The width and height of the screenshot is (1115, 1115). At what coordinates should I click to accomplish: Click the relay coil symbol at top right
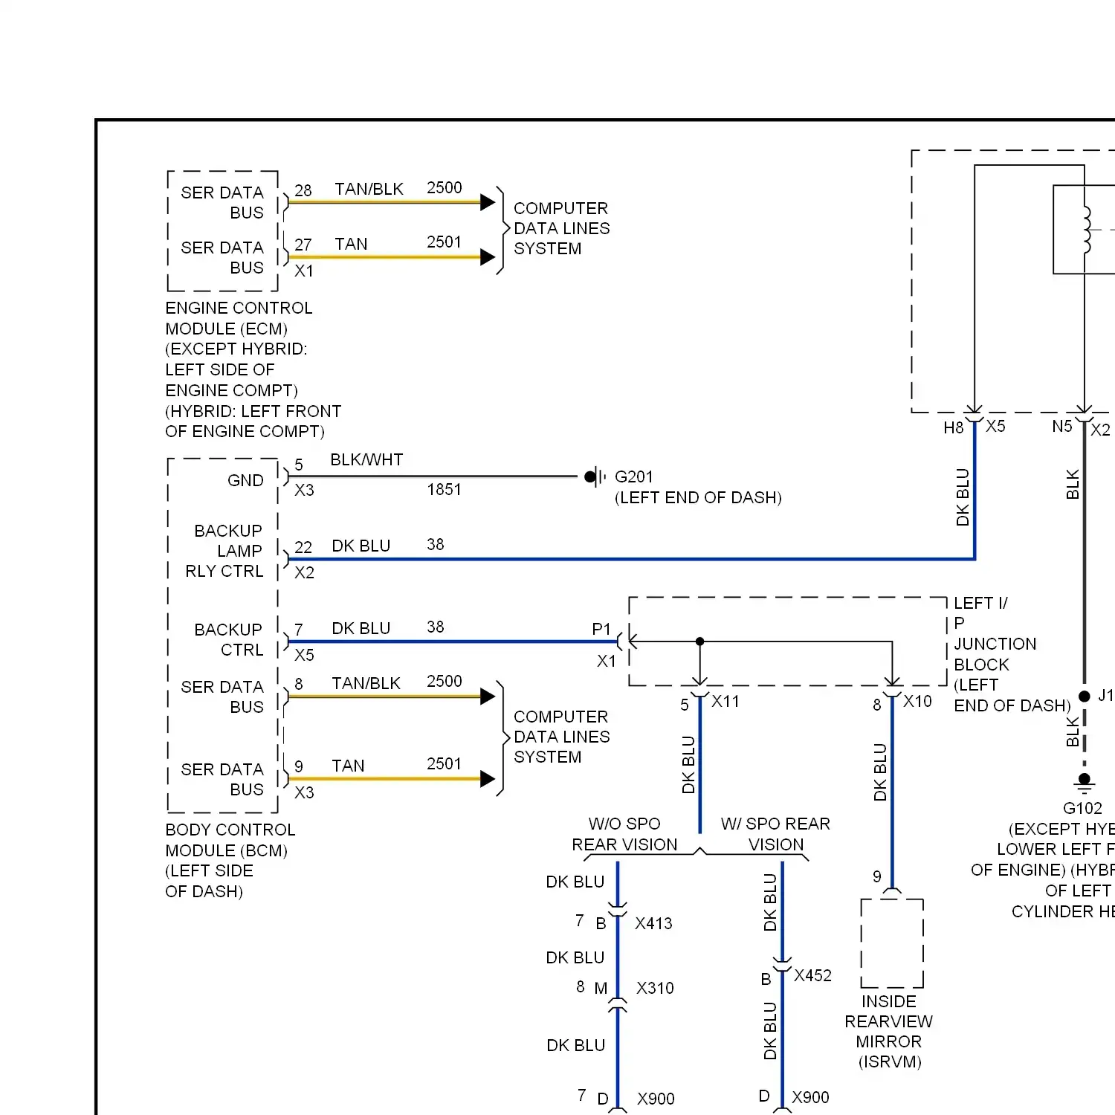pyautogui.click(x=1087, y=230)
